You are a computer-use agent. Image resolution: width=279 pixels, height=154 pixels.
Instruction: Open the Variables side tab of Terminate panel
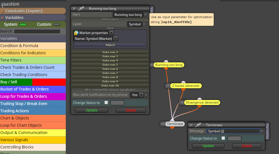267,131
